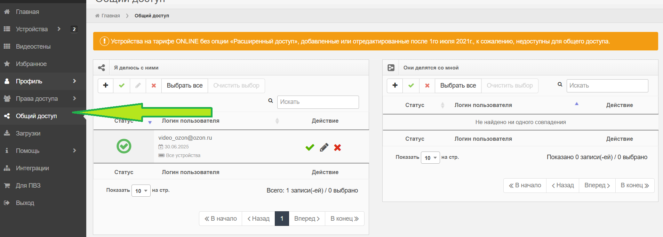Viewport: 663px width, 237px height.
Task: Click the green checkmark in the "Я делюсь с ними" toolbar
Action: (x=122, y=85)
